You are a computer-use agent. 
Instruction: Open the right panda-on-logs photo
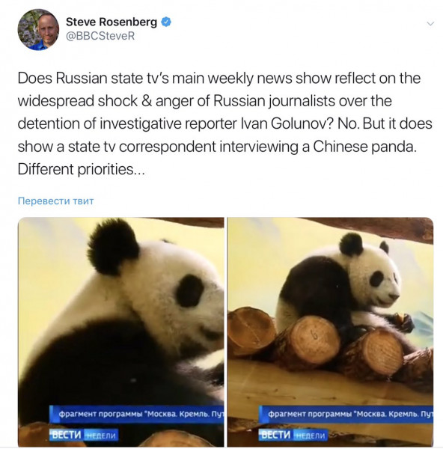pos(331,332)
